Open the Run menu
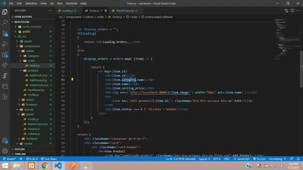The width and height of the screenshot is (303, 170). [x=60, y=3]
